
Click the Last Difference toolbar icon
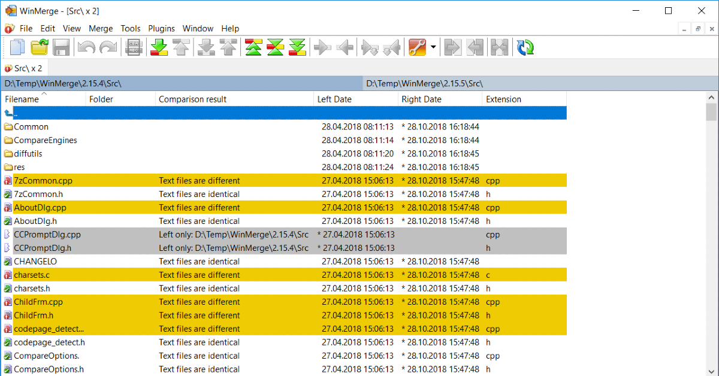[297, 48]
